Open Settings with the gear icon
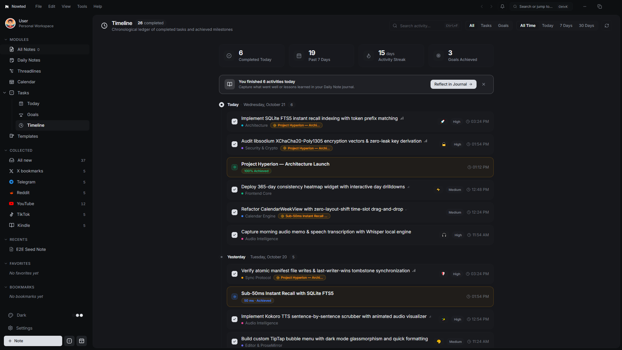 coord(11,328)
